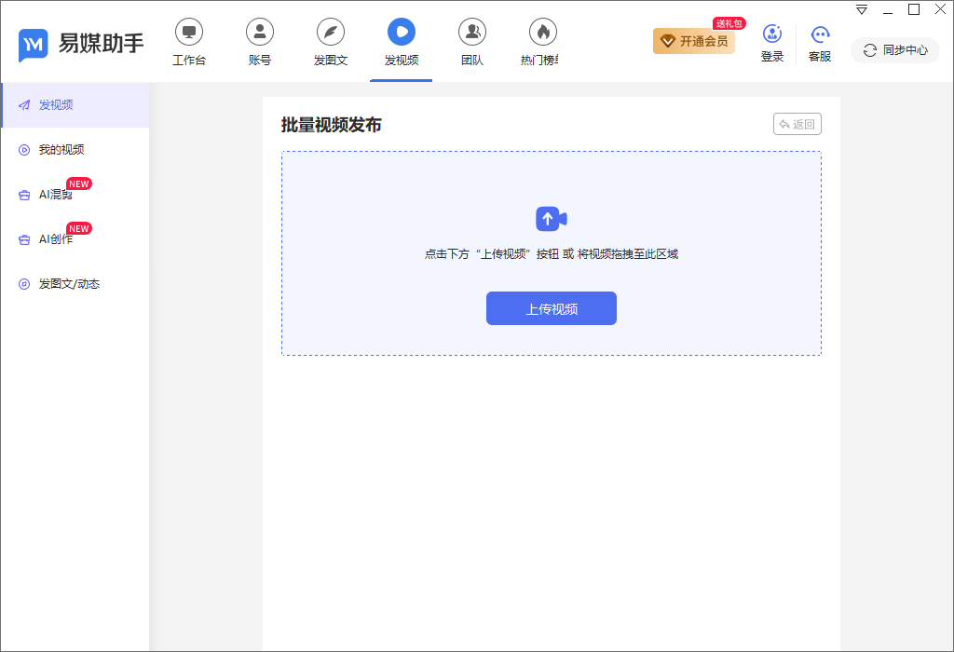Click the 开通会员 membership button
954x652 pixels.
pos(694,41)
